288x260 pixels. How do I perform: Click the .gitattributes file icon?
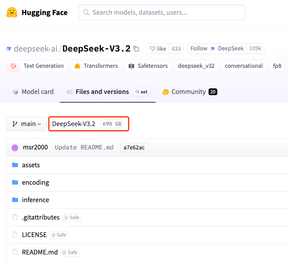click(15, 217)
